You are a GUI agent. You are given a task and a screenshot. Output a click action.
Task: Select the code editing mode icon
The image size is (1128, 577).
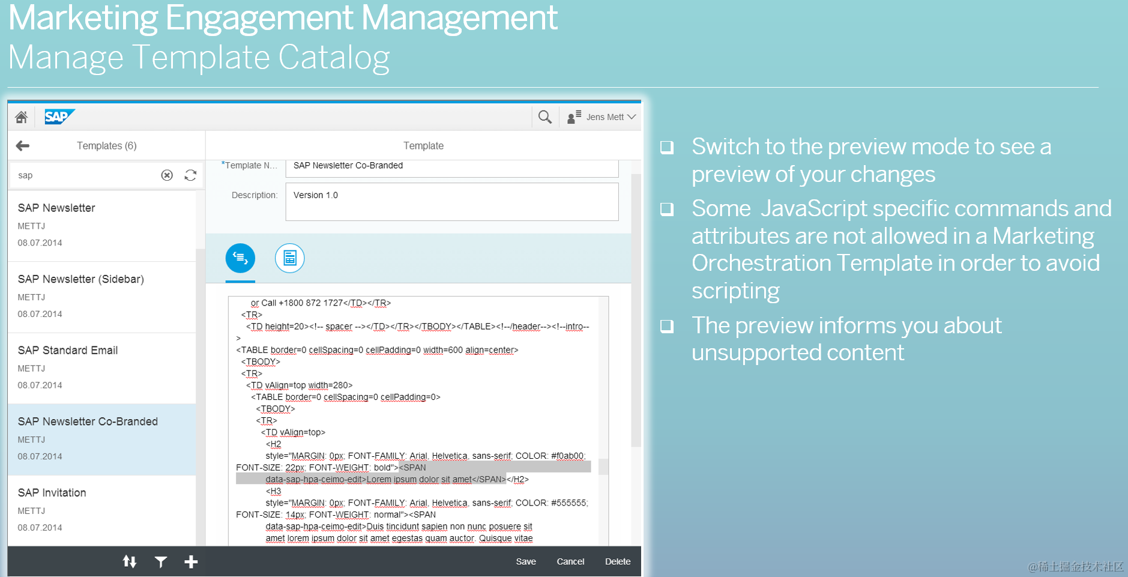point(240,258)
